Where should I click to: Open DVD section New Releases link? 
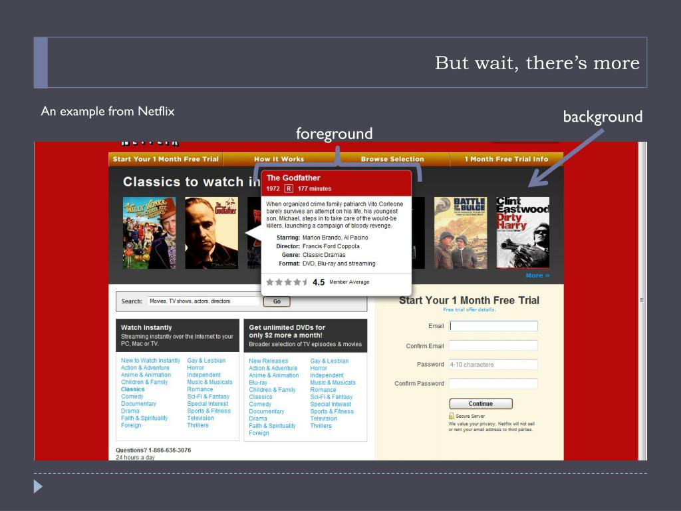click(x=269, y=361)
